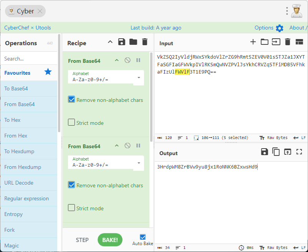The height and width of the screenshot is (252, 308).
Task: Click the Favourites star icon
Action: pos(48,72)
